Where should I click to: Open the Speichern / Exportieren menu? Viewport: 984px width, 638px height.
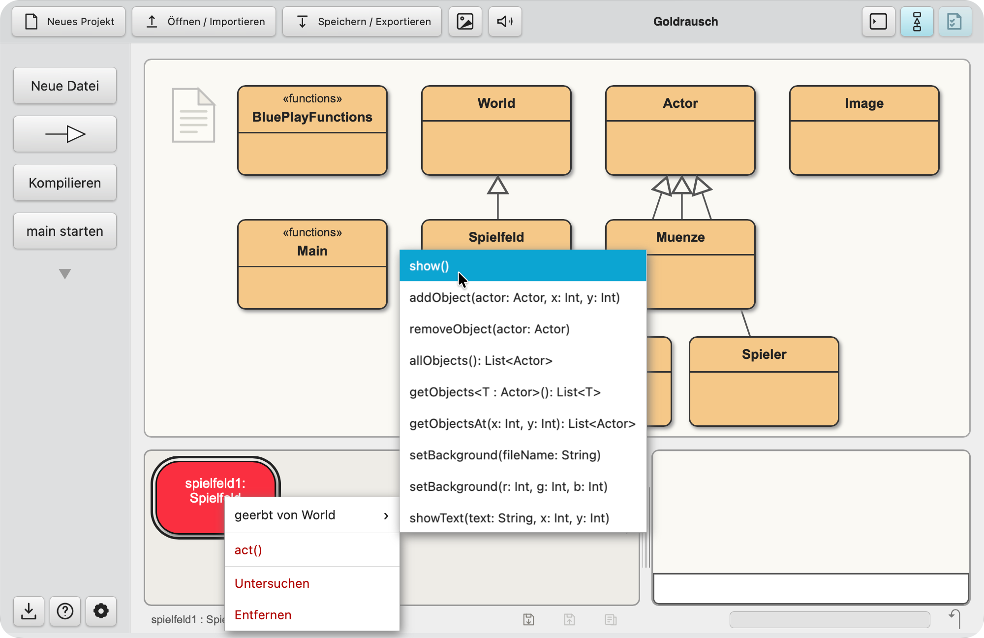[x=362, y=22]
